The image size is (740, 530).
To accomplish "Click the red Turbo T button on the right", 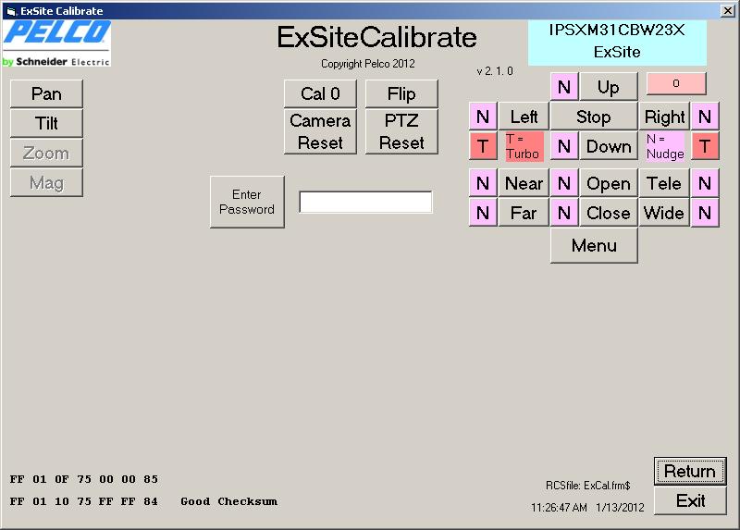I will pyautogui.click(x=705, y=146).
